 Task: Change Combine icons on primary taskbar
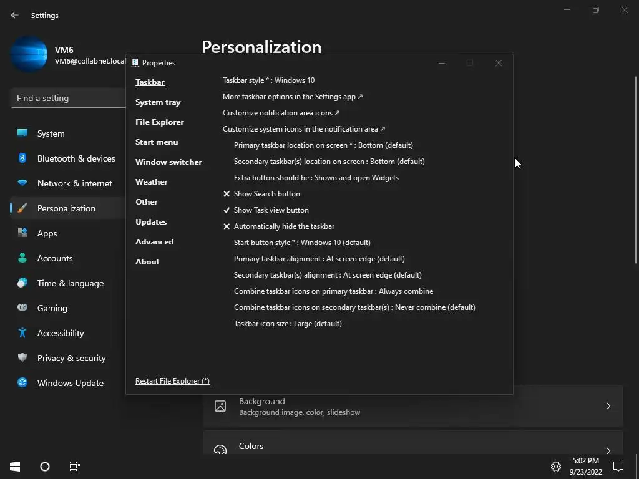click(x=333, y=291)
